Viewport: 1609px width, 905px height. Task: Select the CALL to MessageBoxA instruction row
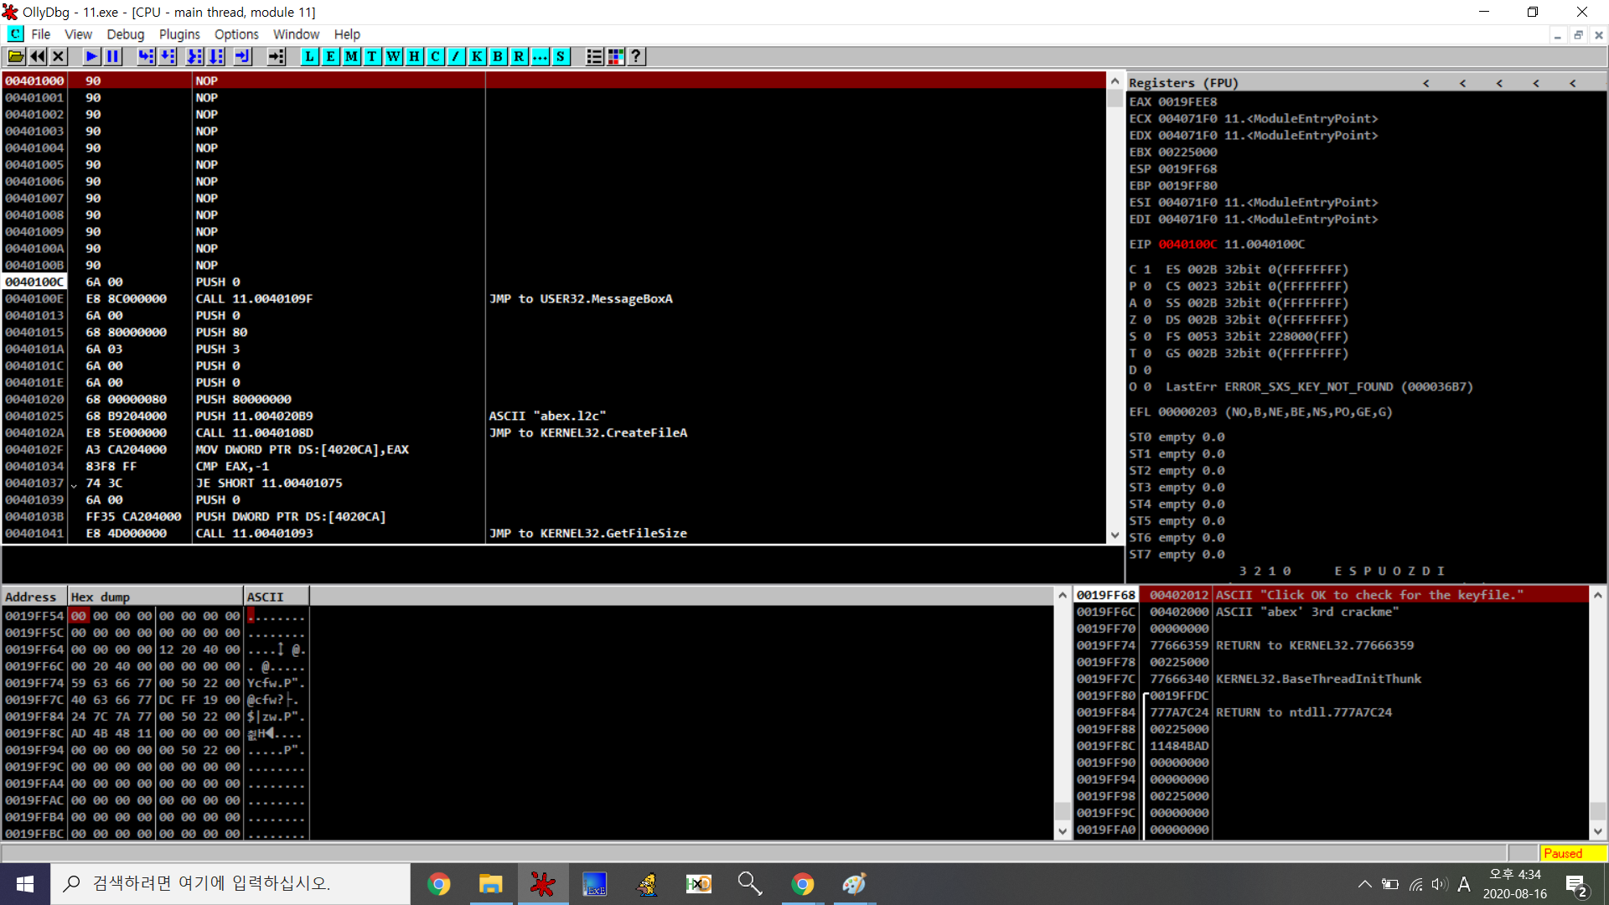point(254,299)
